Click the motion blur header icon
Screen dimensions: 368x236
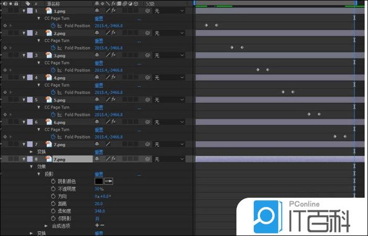(x=125, y=4)
